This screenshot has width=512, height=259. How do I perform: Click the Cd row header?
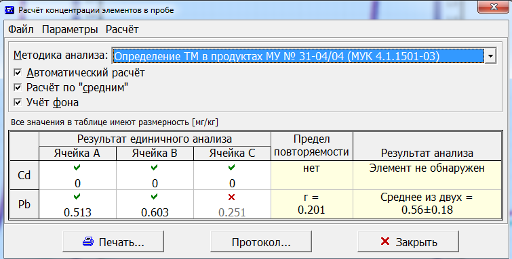[24, 175]
